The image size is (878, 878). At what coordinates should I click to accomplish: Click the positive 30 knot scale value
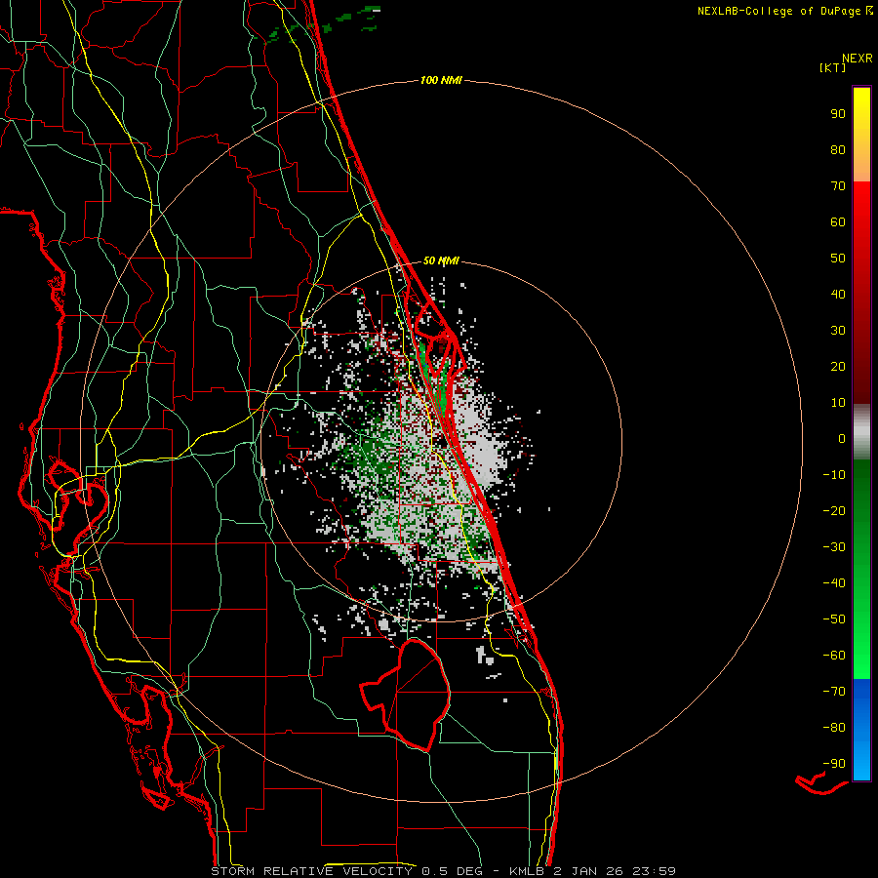coord(838,331)
